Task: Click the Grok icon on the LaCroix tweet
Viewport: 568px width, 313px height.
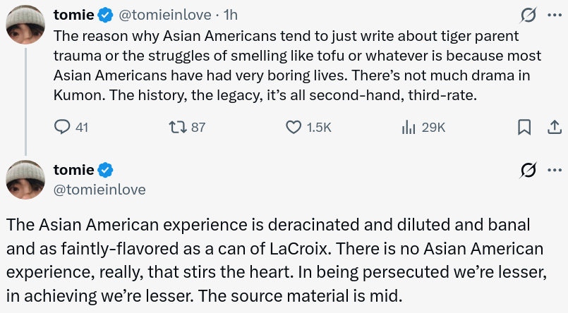Action: [526, 170]
